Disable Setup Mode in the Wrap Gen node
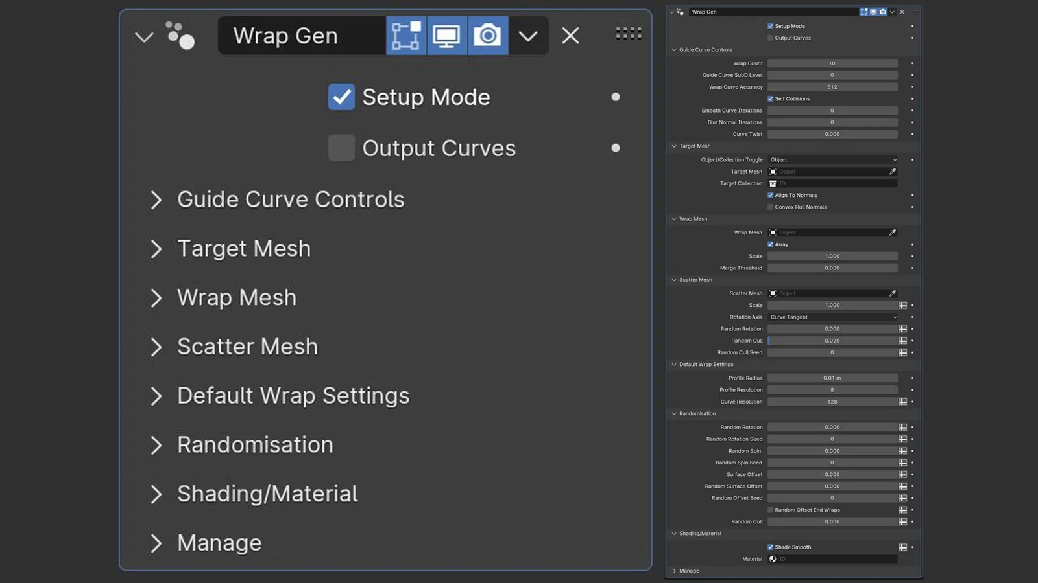Screen dimensions: 1038x583 341,97
